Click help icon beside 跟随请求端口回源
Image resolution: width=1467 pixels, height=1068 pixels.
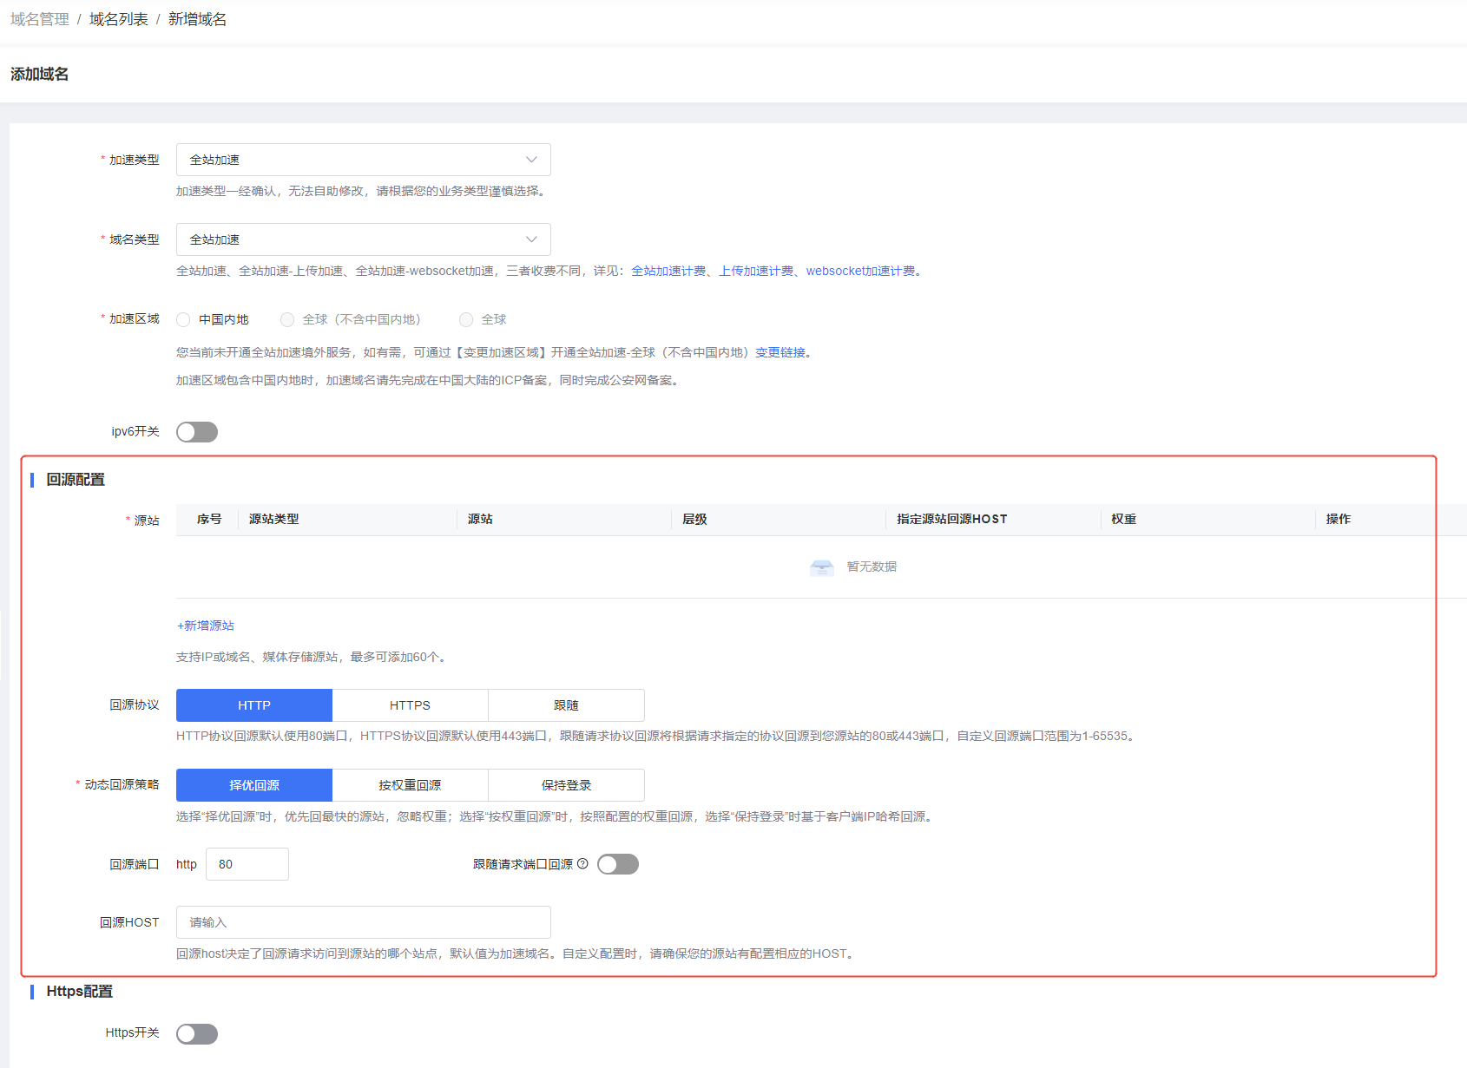(x=582, y=864)
